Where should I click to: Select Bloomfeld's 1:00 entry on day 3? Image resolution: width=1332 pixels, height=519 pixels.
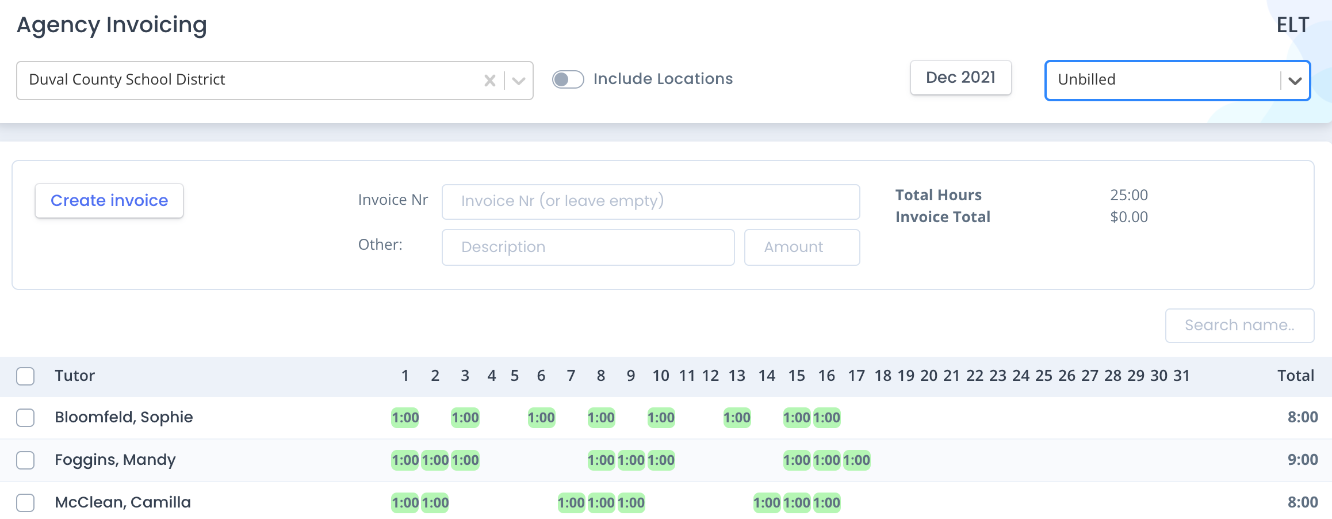click(465, 417)
